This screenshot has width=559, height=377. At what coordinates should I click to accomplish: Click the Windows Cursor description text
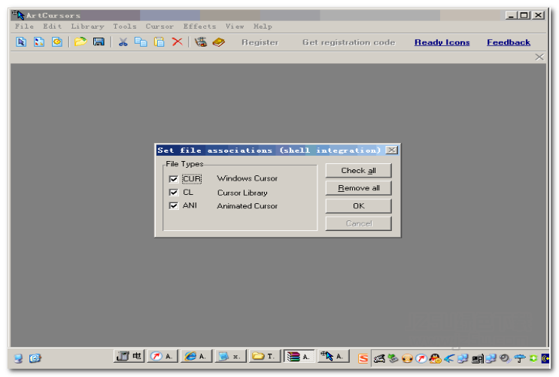tap(247, 178)
